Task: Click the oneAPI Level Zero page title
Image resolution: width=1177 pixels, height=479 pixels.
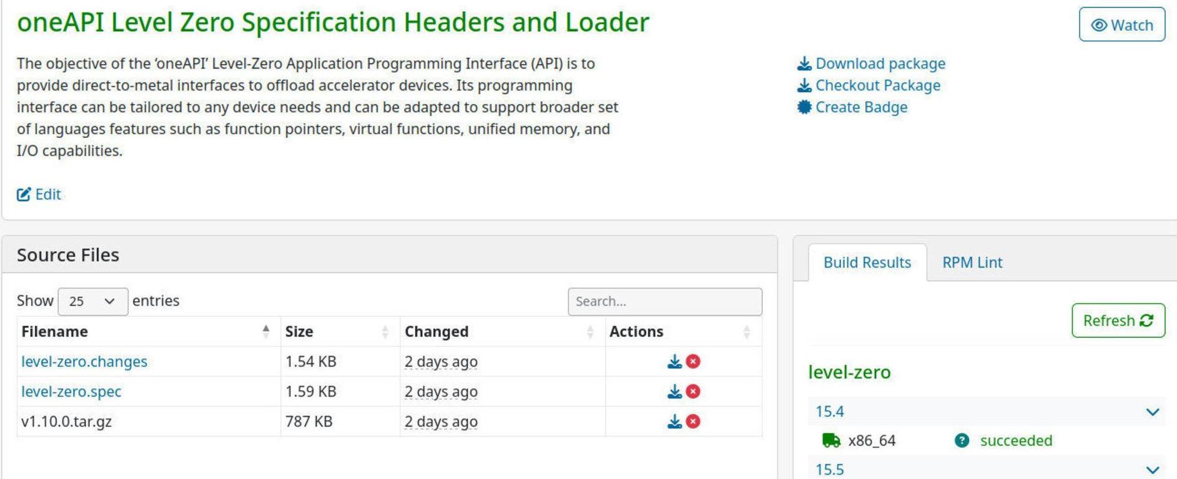Action: pyautogui.click(x=333, y=22)
